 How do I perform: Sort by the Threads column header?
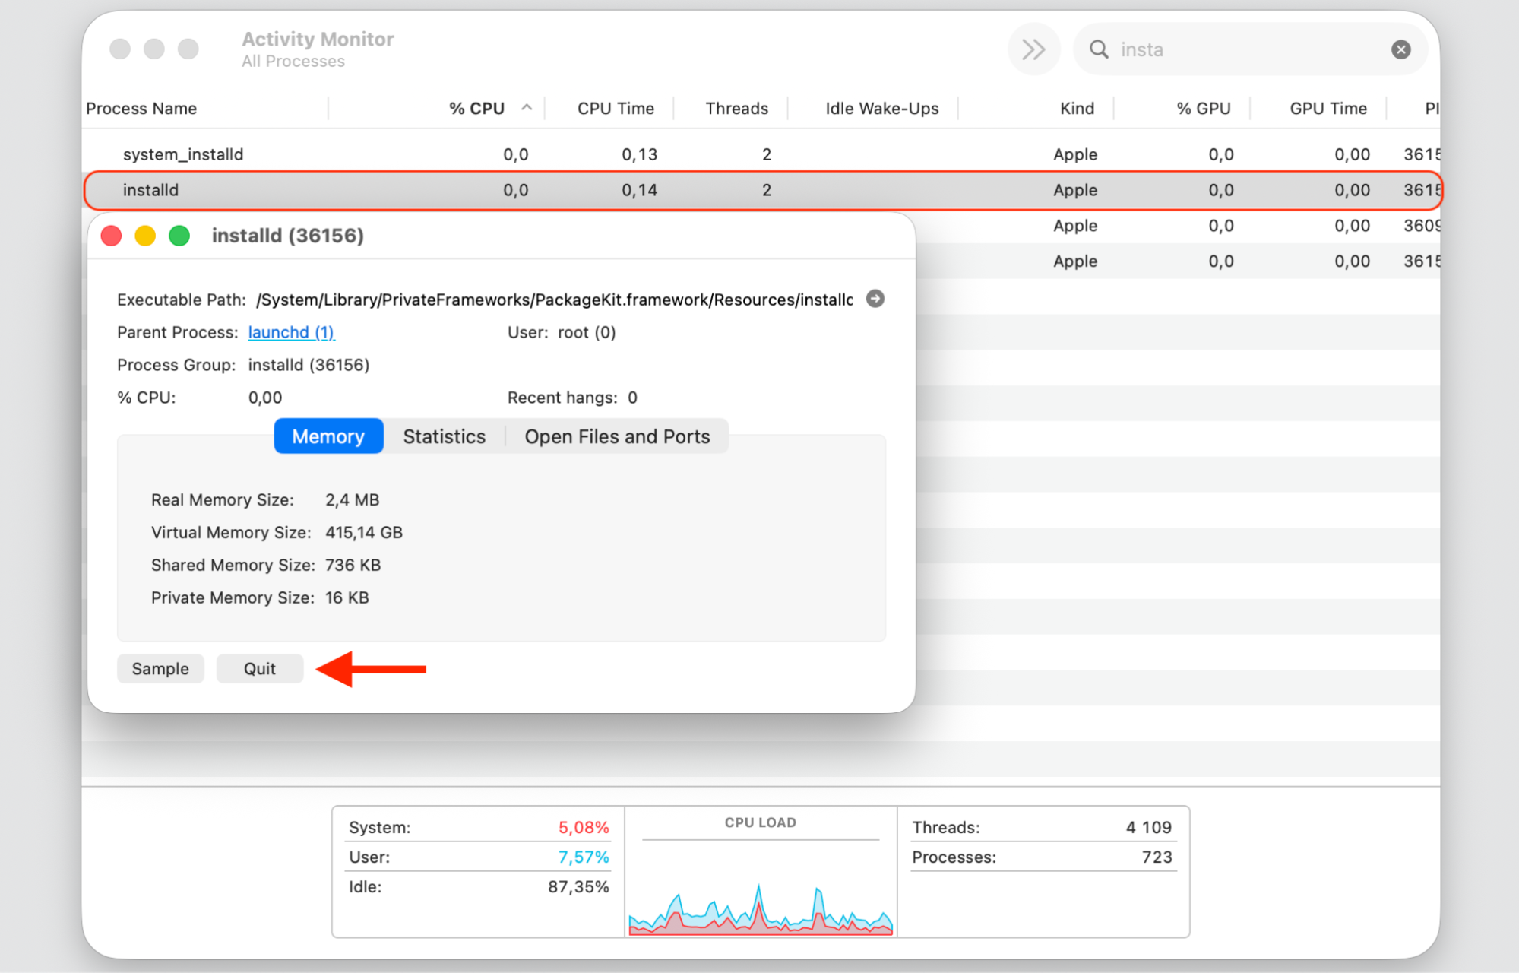pyautogui.click(x=736, y=109)
